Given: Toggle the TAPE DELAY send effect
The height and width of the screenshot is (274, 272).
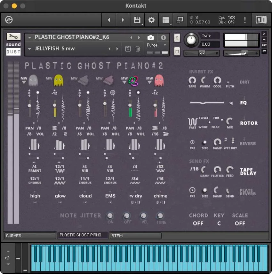Looking at the screenshot, I should coord(248,172).
